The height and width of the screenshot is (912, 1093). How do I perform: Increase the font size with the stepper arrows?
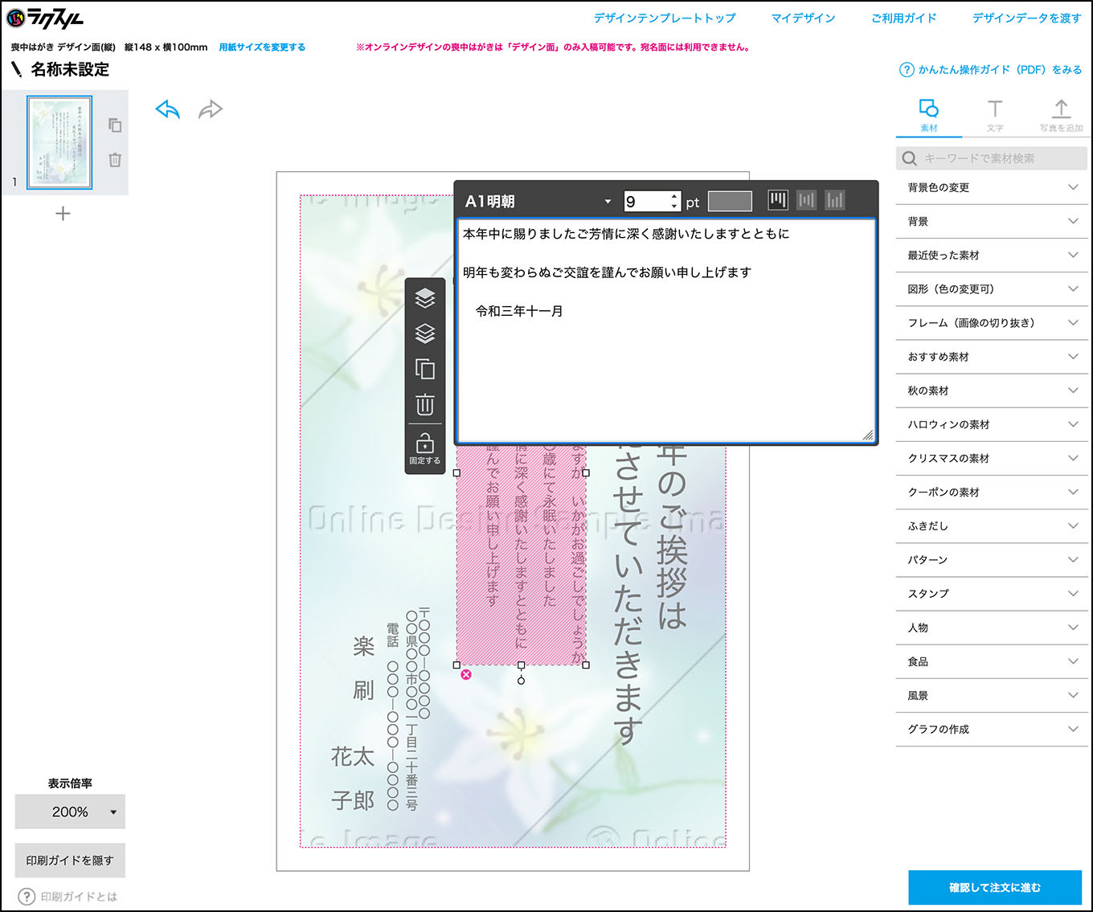coord(673,196)
